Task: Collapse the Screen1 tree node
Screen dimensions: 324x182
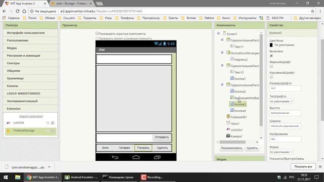Action: (x=218, y=33)
